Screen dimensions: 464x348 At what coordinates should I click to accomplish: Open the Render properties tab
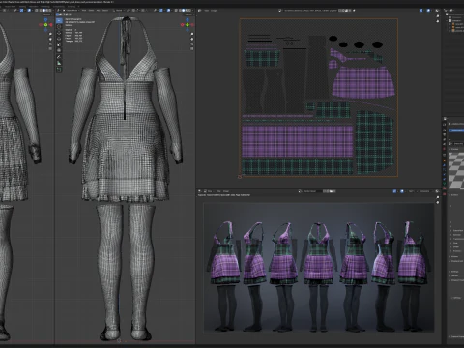tap(444, 130)
